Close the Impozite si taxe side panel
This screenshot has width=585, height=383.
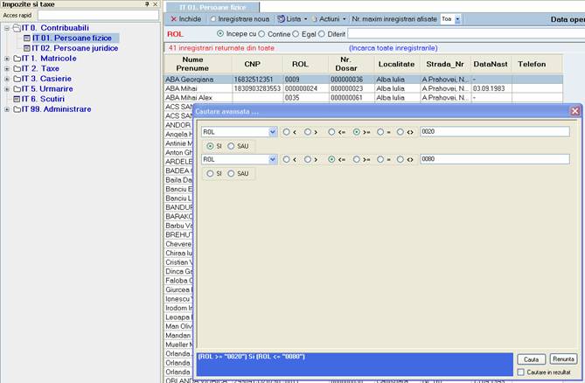click(x=156, y=4)
